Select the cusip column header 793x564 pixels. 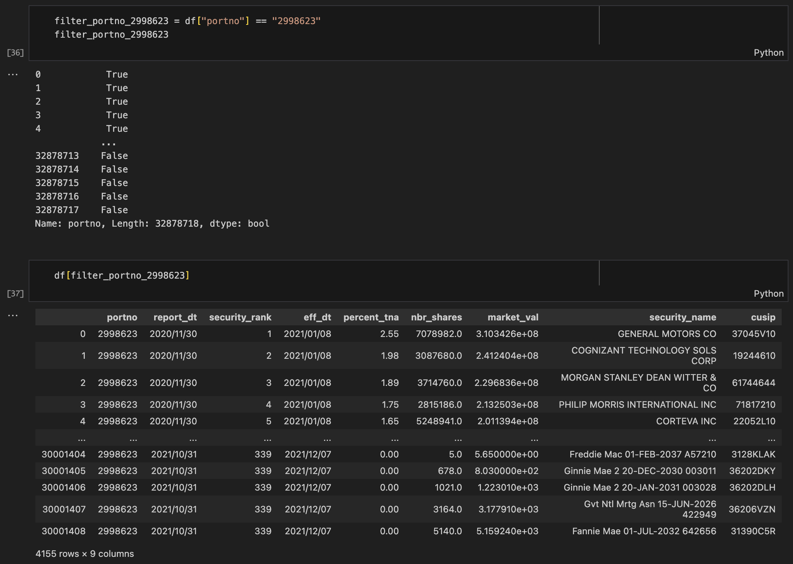[763, 317]
